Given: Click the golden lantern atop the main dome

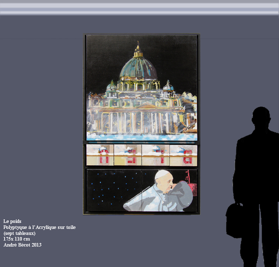Looking at the screenshot, I should click(138, 51).
